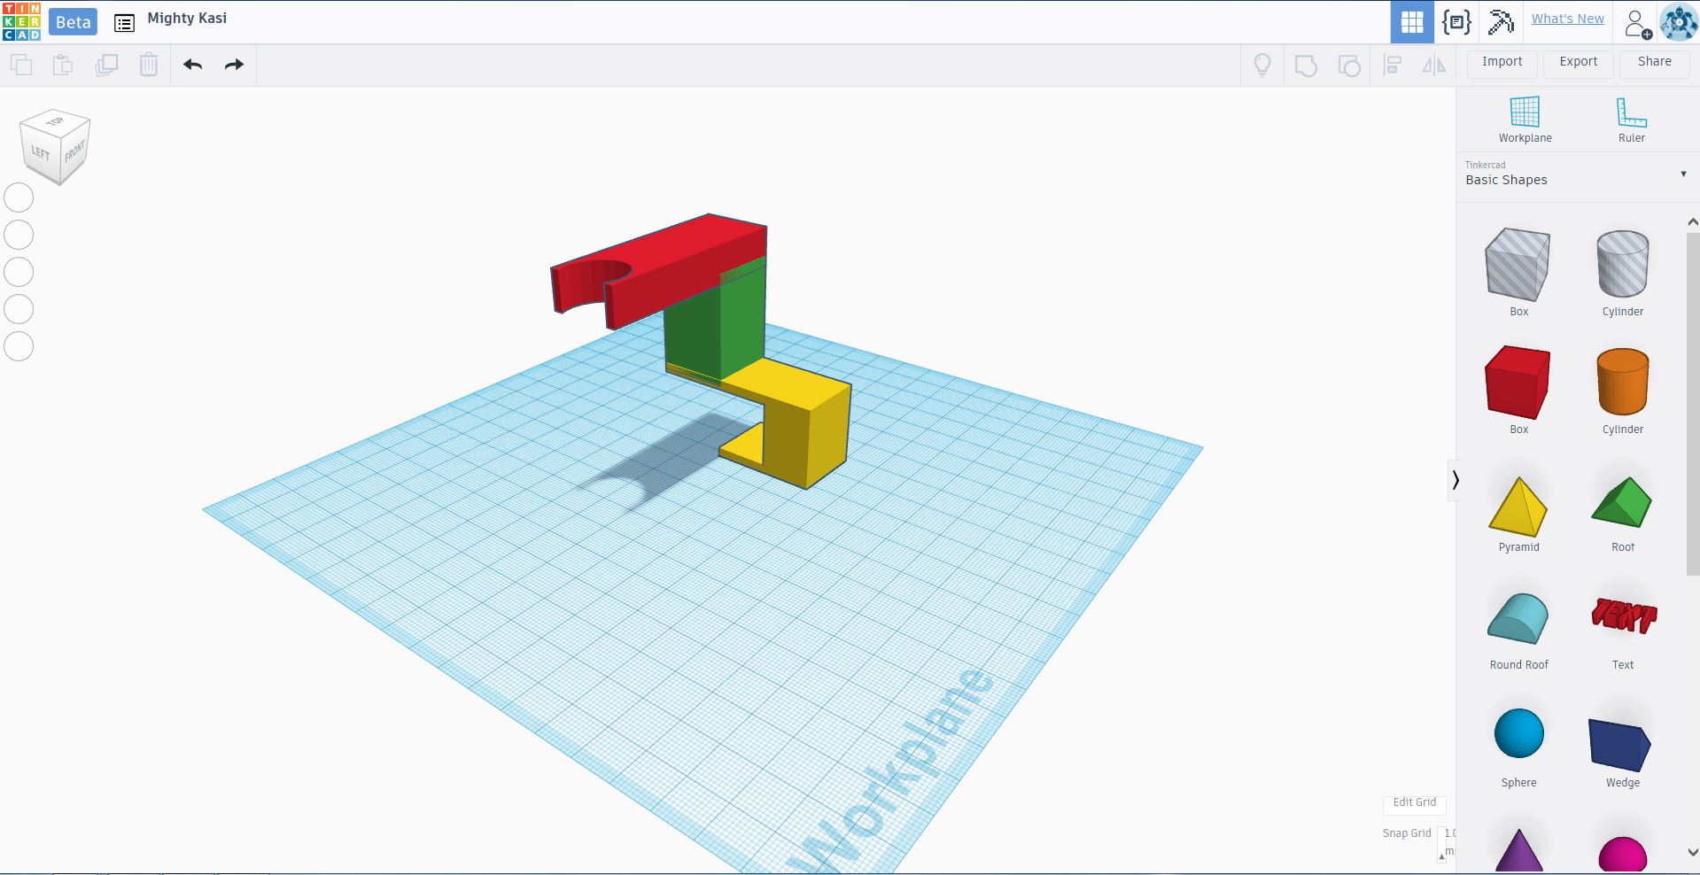The width and height of the screenshot is (1700, 875).
Task: Redo the last action
Action: click(x=234, y=65)
